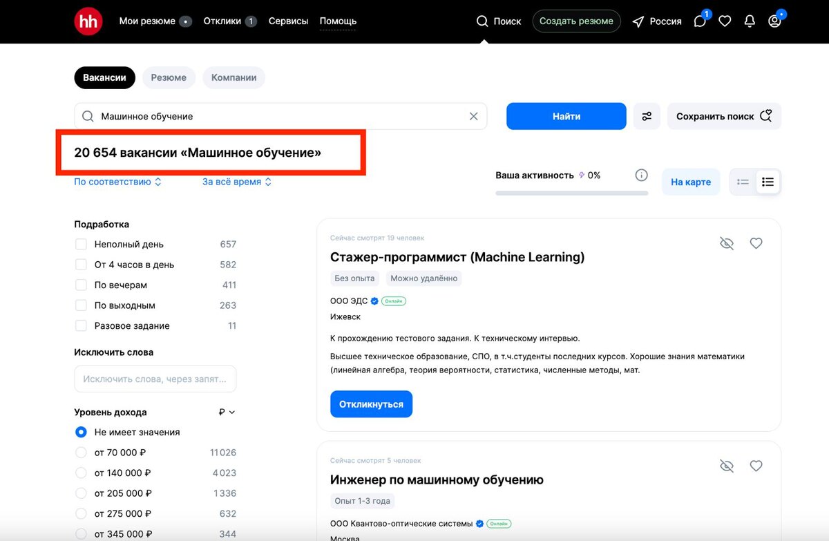829x541 pixels.
Task: Click verified badge next to ООО ЭДС
Action: [374, 301]
